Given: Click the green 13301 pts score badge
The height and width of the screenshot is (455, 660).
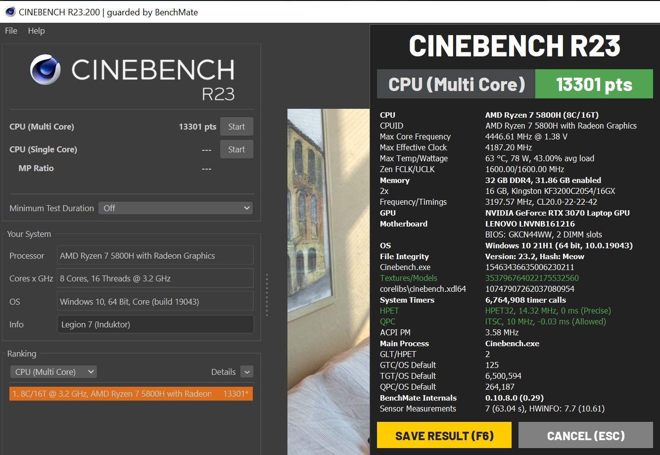Looking at the screenshot, I should [x=594, y=84].
